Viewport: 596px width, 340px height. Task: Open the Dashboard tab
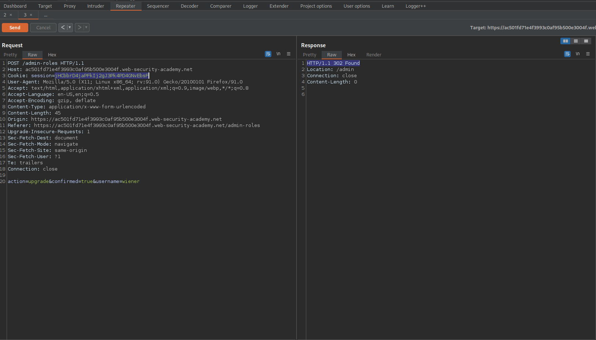click(x=15, y=6)
